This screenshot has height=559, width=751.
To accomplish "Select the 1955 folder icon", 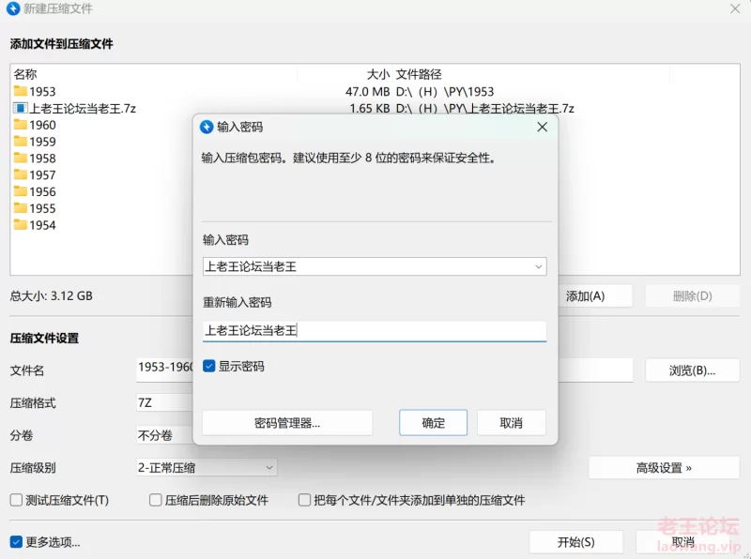I will [21, 209].
